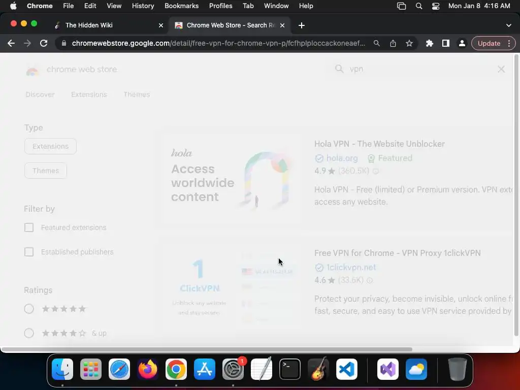Open the File menu

point(69,6)
